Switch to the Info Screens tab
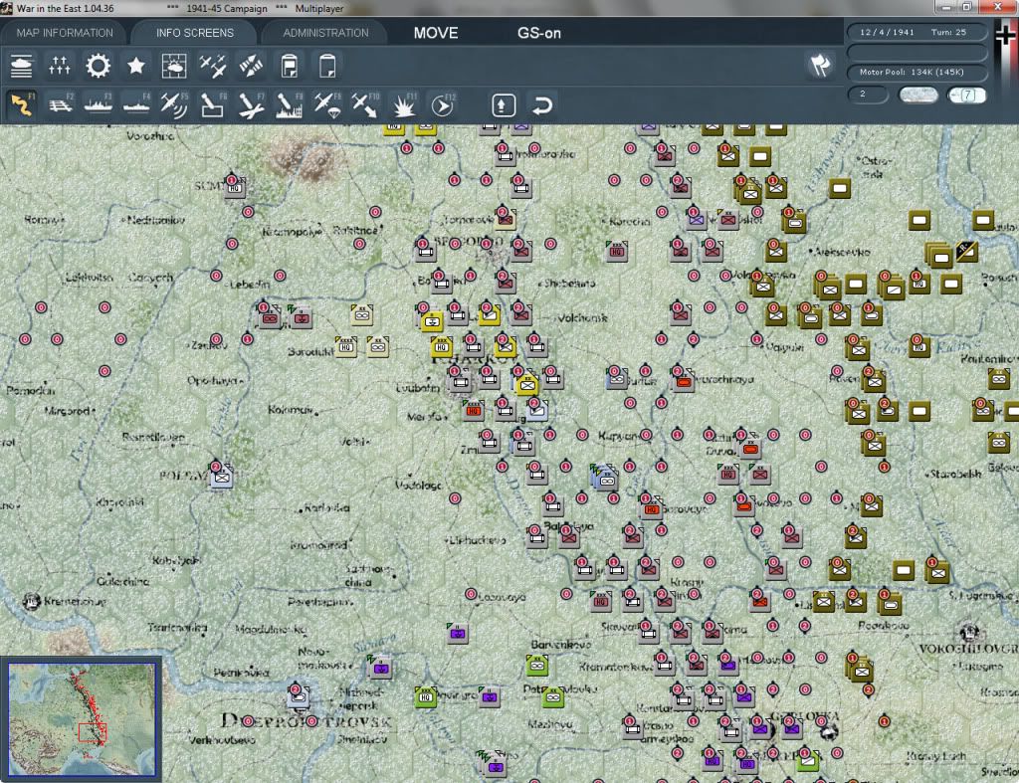 point(195,33)
